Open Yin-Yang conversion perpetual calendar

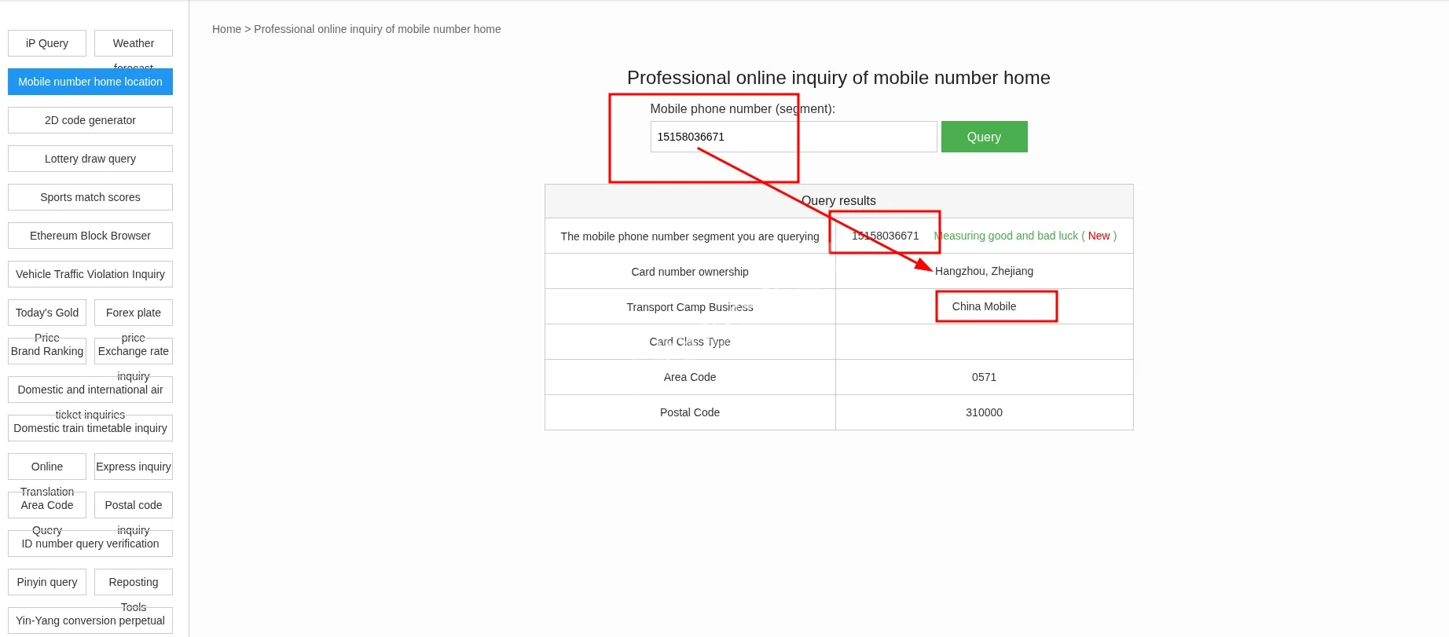[x=90, y=621]
